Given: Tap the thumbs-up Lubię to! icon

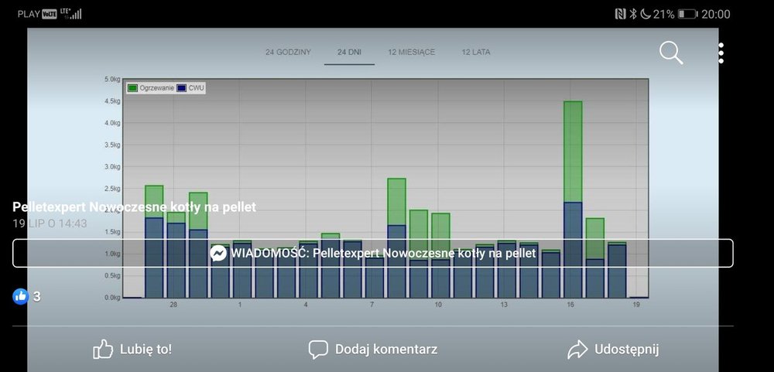Looking at the screenshot, I should (103, 350).
